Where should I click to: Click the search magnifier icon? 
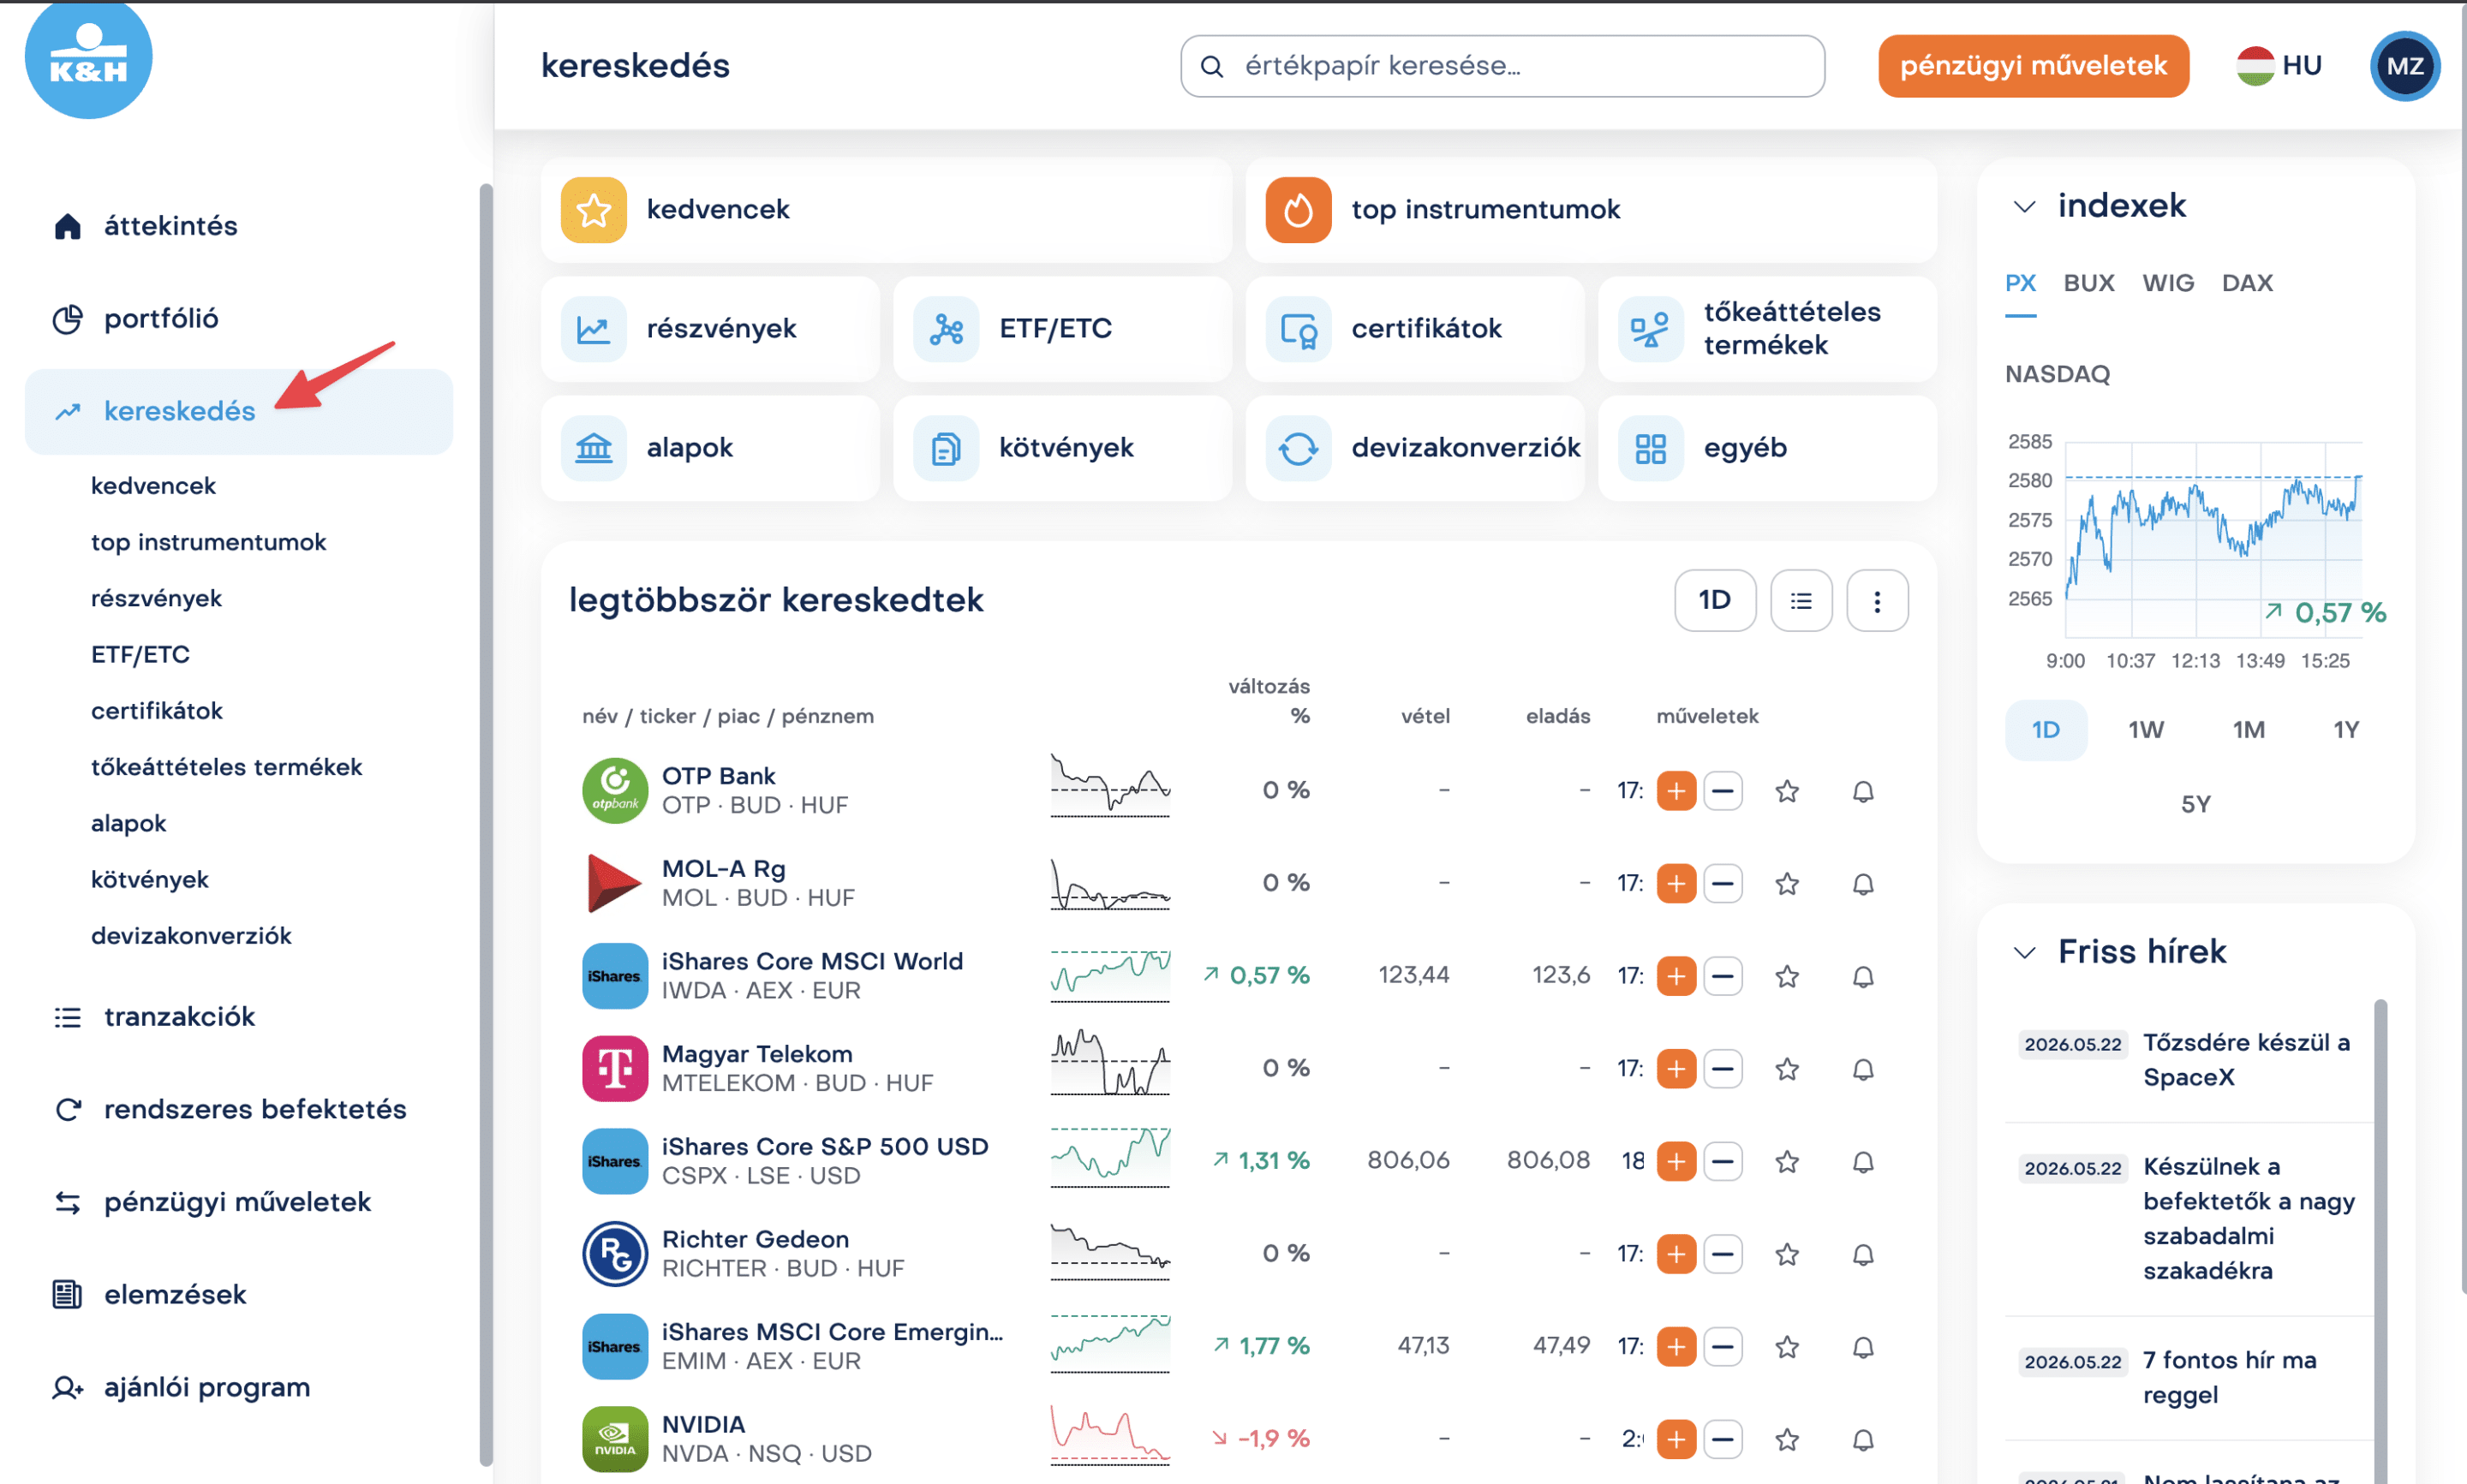coord(1211,66)
